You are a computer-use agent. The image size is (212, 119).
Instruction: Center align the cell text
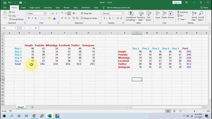(66, 18)
